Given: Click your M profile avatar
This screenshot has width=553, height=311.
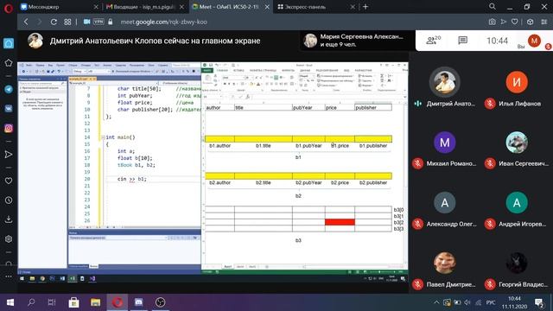Looking at the screenshot, I should [x=534, y=41].
